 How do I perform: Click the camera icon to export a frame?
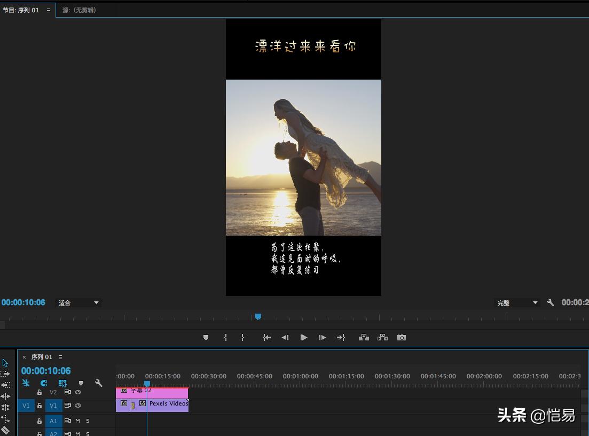(x=401, y=337)
